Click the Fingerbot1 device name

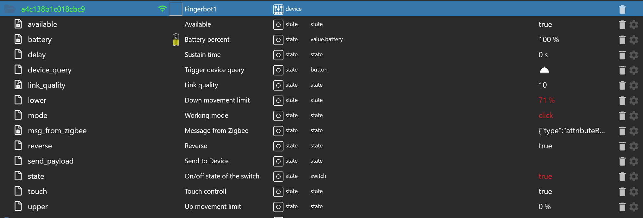200,9
